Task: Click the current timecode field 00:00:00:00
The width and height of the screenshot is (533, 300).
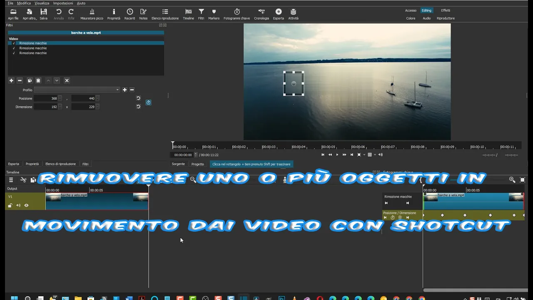Action: tap(183, 155)
